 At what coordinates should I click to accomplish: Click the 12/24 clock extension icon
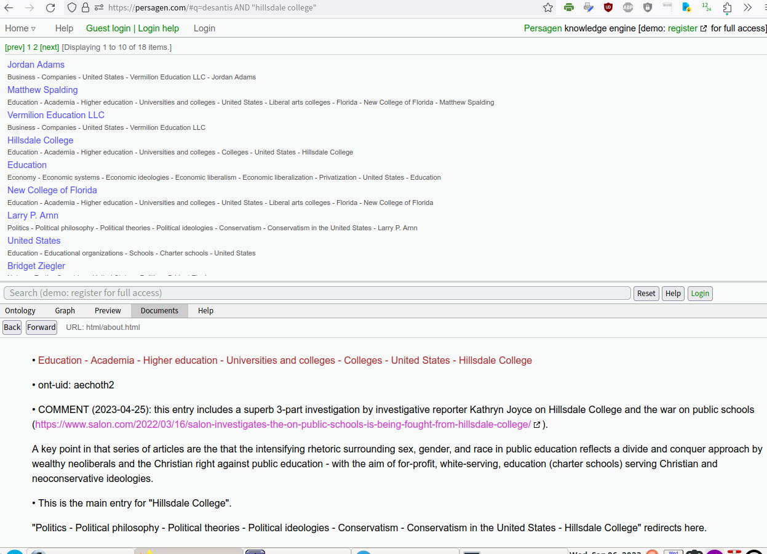coord(707,8)
